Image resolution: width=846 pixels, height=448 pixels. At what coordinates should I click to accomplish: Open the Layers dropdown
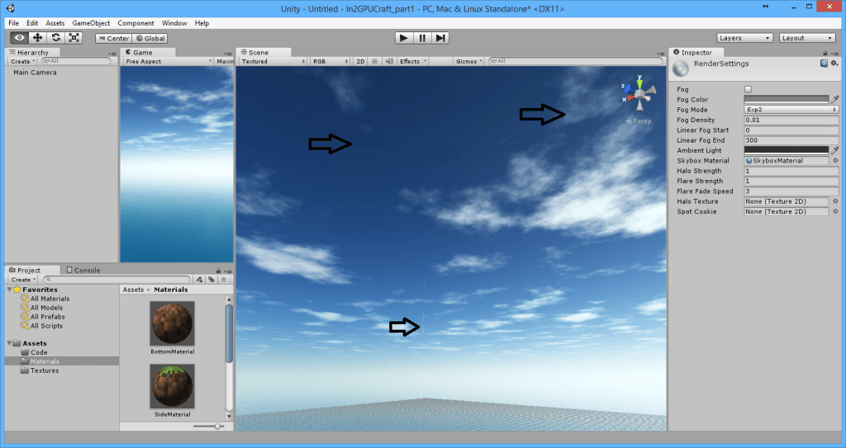(744, 38)
